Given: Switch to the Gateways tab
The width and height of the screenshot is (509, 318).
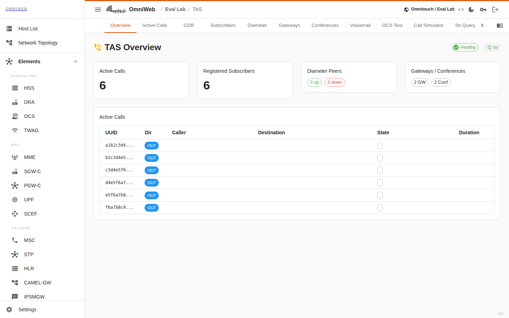Looking at the screenshot, I should (289, 25).
